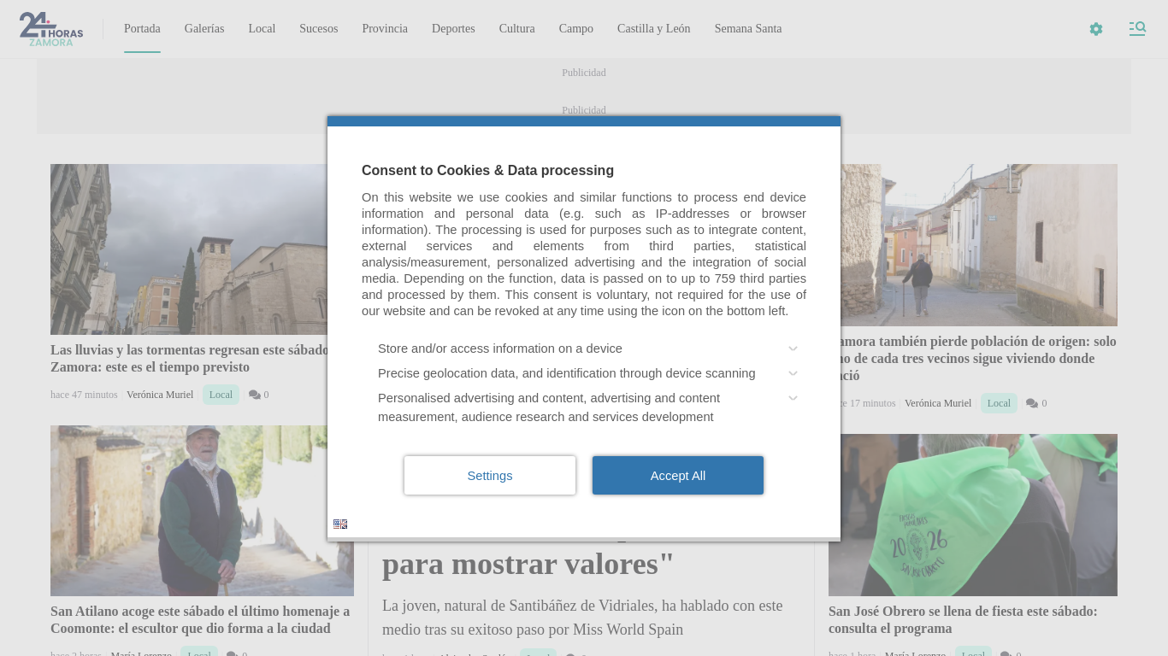The height and width of the screenshot is (656, 1168).
Task: Click the language flag icon in consent dialog
Action: click(x=340, y=524)
